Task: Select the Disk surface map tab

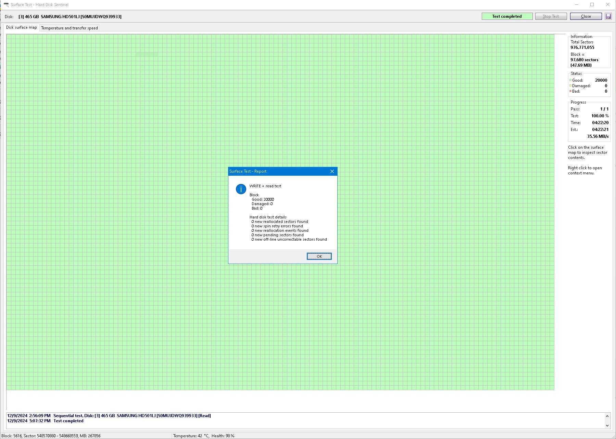Action: pos(22,27)
